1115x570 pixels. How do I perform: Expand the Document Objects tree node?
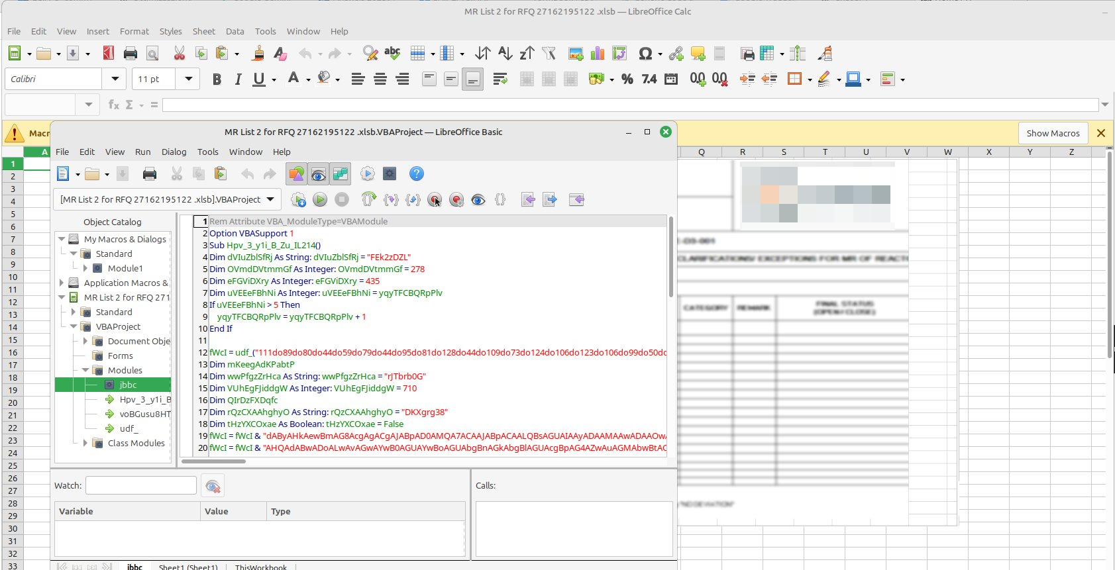[x=85, y=341]
